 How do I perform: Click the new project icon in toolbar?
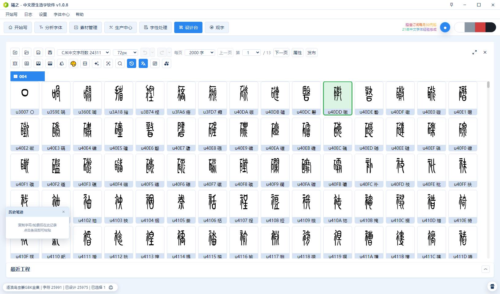15,53
